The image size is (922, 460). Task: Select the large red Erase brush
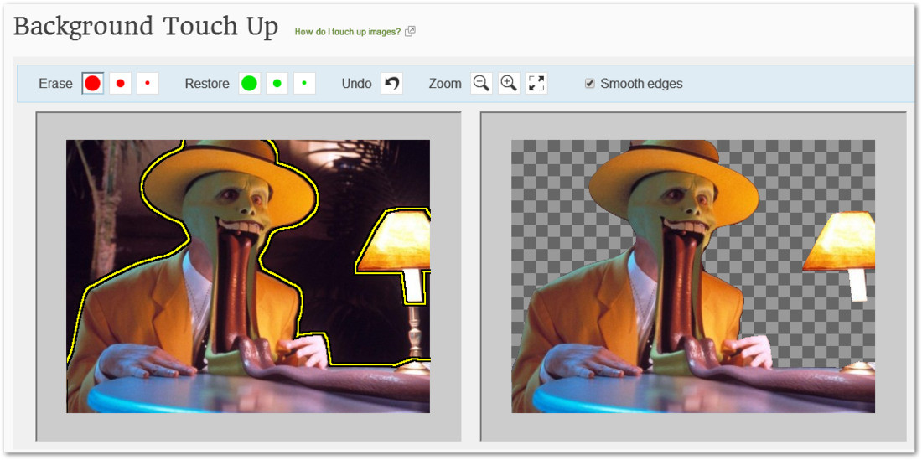tap(92, 84)
